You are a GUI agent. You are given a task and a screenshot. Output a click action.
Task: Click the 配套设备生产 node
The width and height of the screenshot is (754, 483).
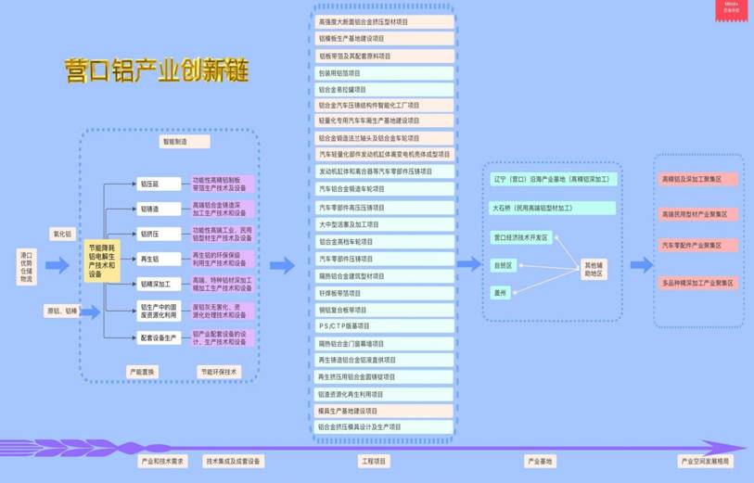coord(157,338)
